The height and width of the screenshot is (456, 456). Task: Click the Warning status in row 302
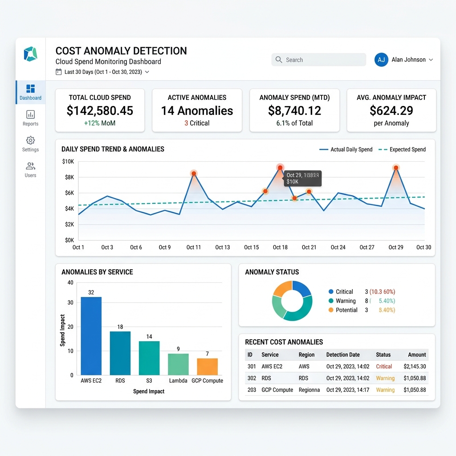pos(385,378)
